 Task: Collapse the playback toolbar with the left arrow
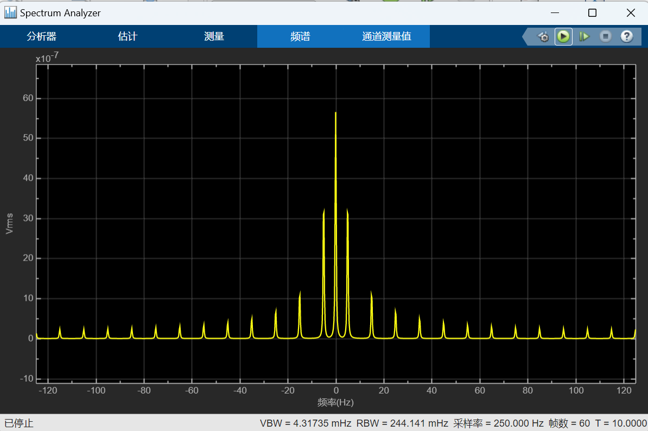tap(524, 36)
